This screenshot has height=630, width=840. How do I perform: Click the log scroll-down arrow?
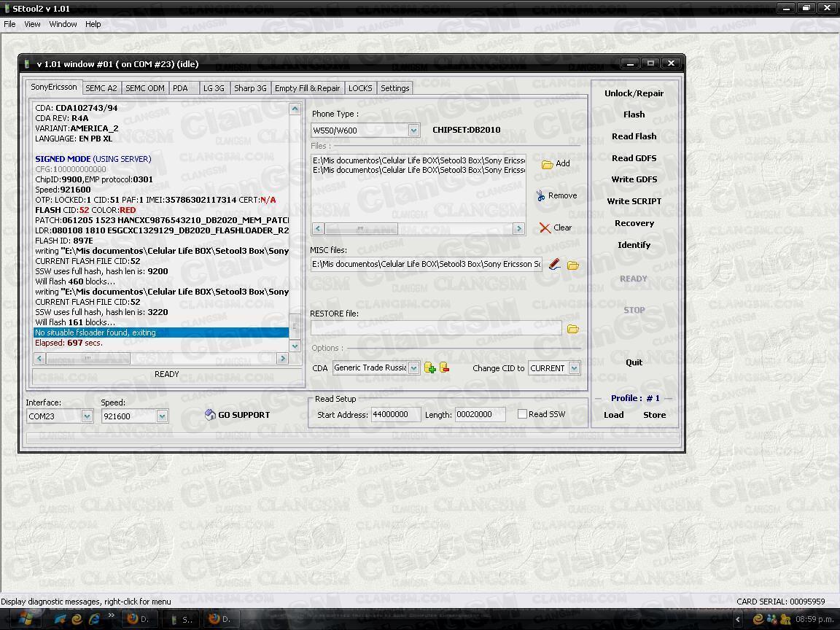pyautogui.click(x=295, y=346)
